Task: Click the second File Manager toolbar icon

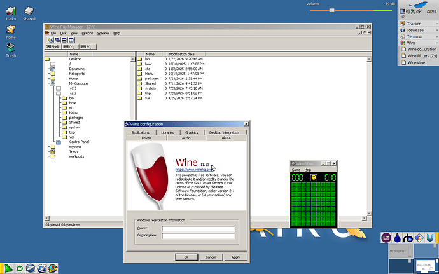Action: click(57, 40)
